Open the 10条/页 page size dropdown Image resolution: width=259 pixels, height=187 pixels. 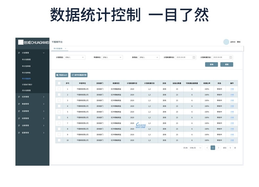point(195,148)
